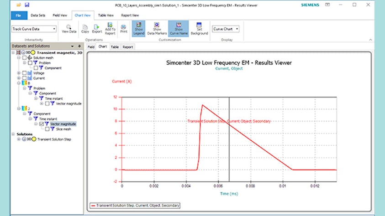
Task: Check Vector magnitude under B
Action: click(x=47, y=103)
